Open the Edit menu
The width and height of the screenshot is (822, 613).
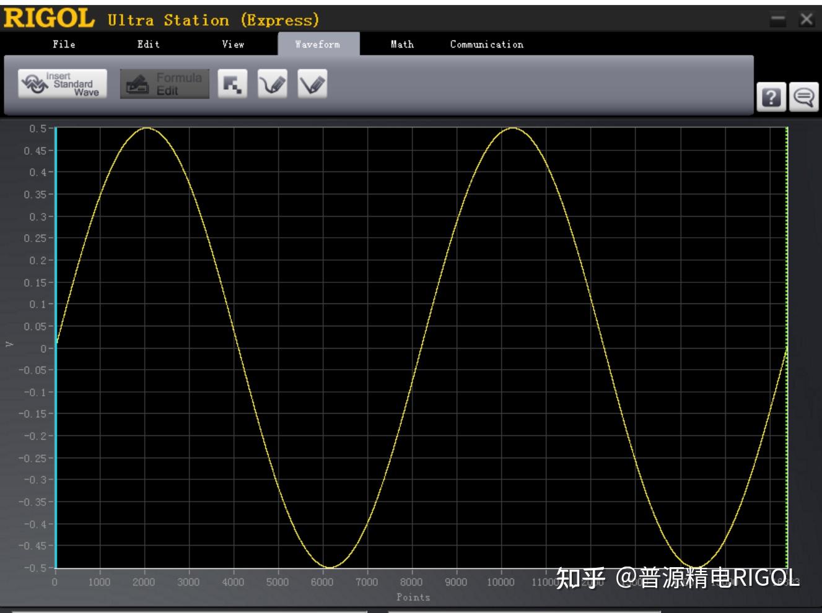pos(149,44)
